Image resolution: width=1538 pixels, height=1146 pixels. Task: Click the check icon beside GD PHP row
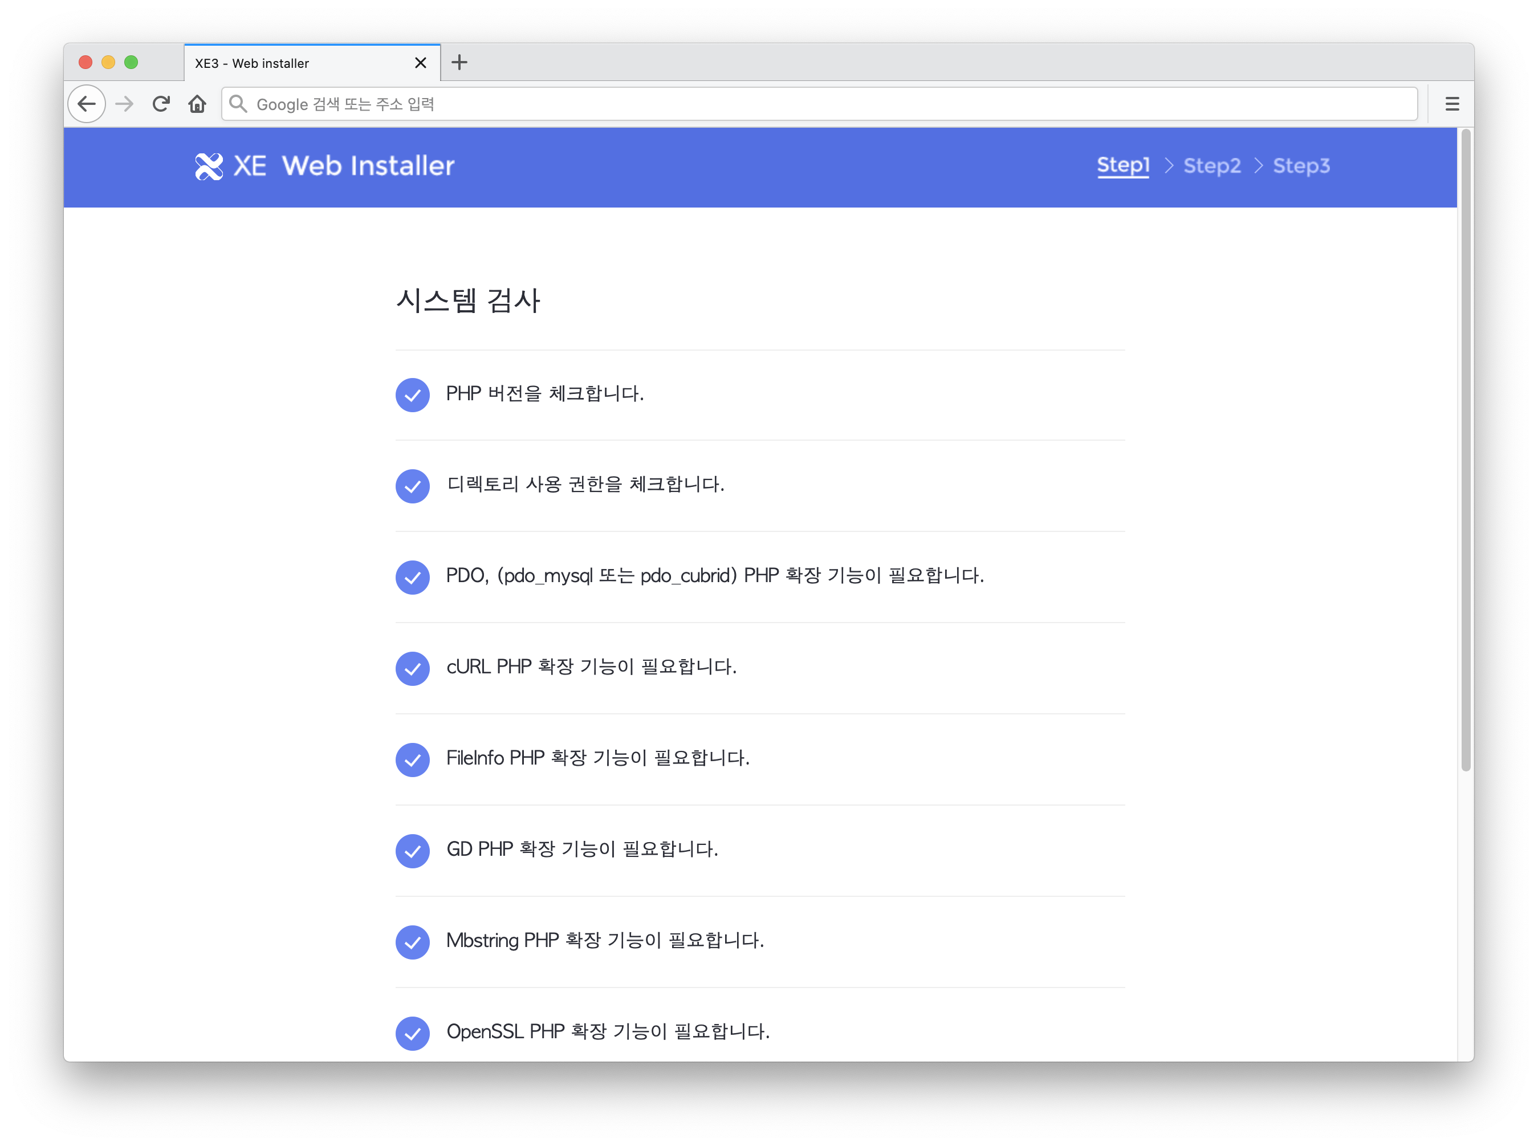point(413,851)
